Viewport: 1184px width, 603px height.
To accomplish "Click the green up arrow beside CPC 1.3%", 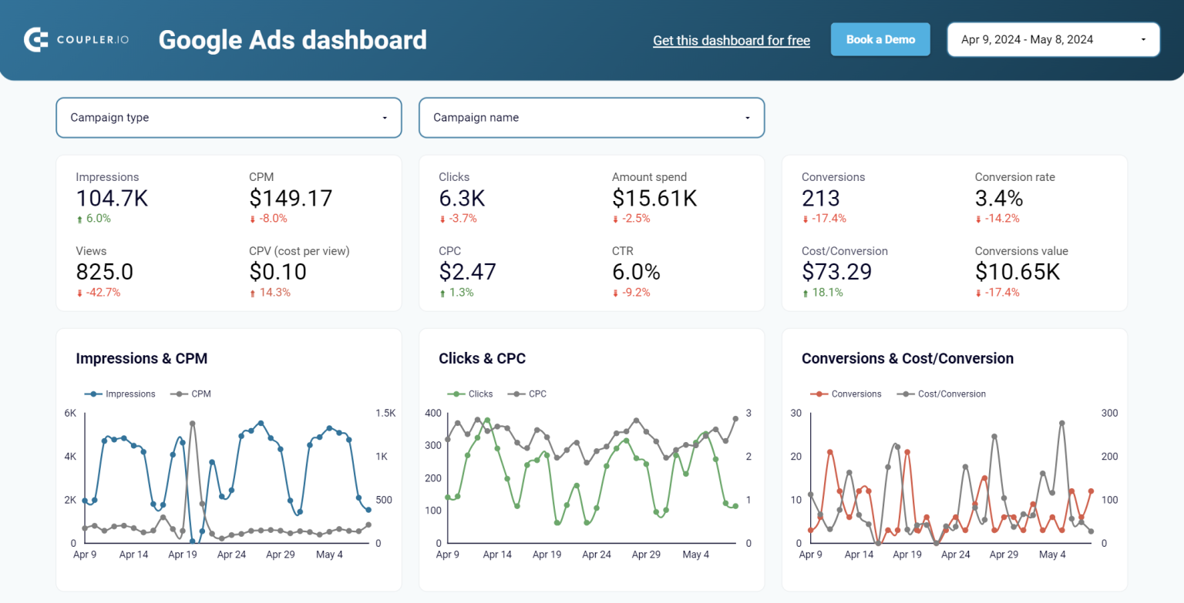I will 442,293.
